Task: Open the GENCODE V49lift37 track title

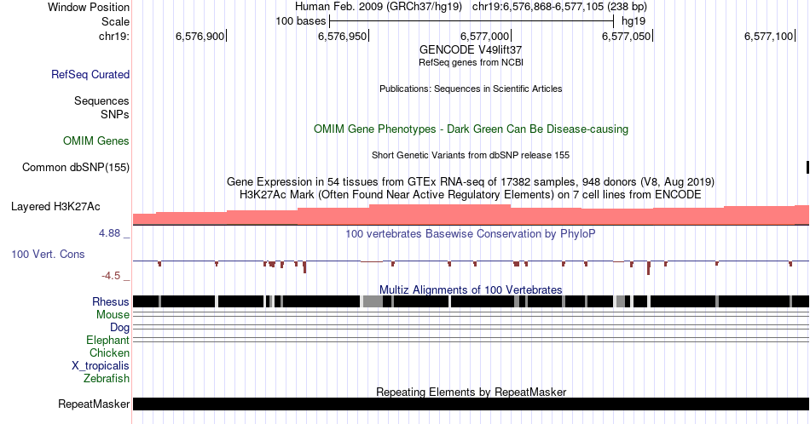Action: click(471, 50)
